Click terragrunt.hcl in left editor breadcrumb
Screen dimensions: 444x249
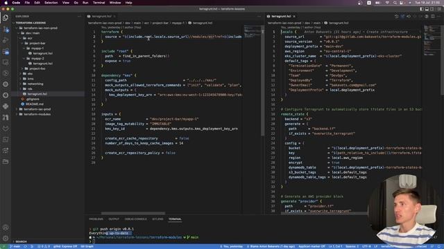click(x=203, y=23)
